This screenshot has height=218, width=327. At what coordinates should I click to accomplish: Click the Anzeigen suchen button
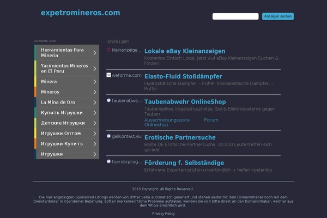[x=278, y=16]
